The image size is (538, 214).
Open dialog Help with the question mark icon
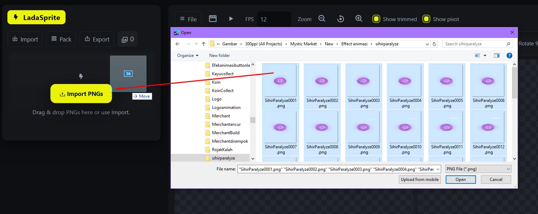[x=509, y=55]
